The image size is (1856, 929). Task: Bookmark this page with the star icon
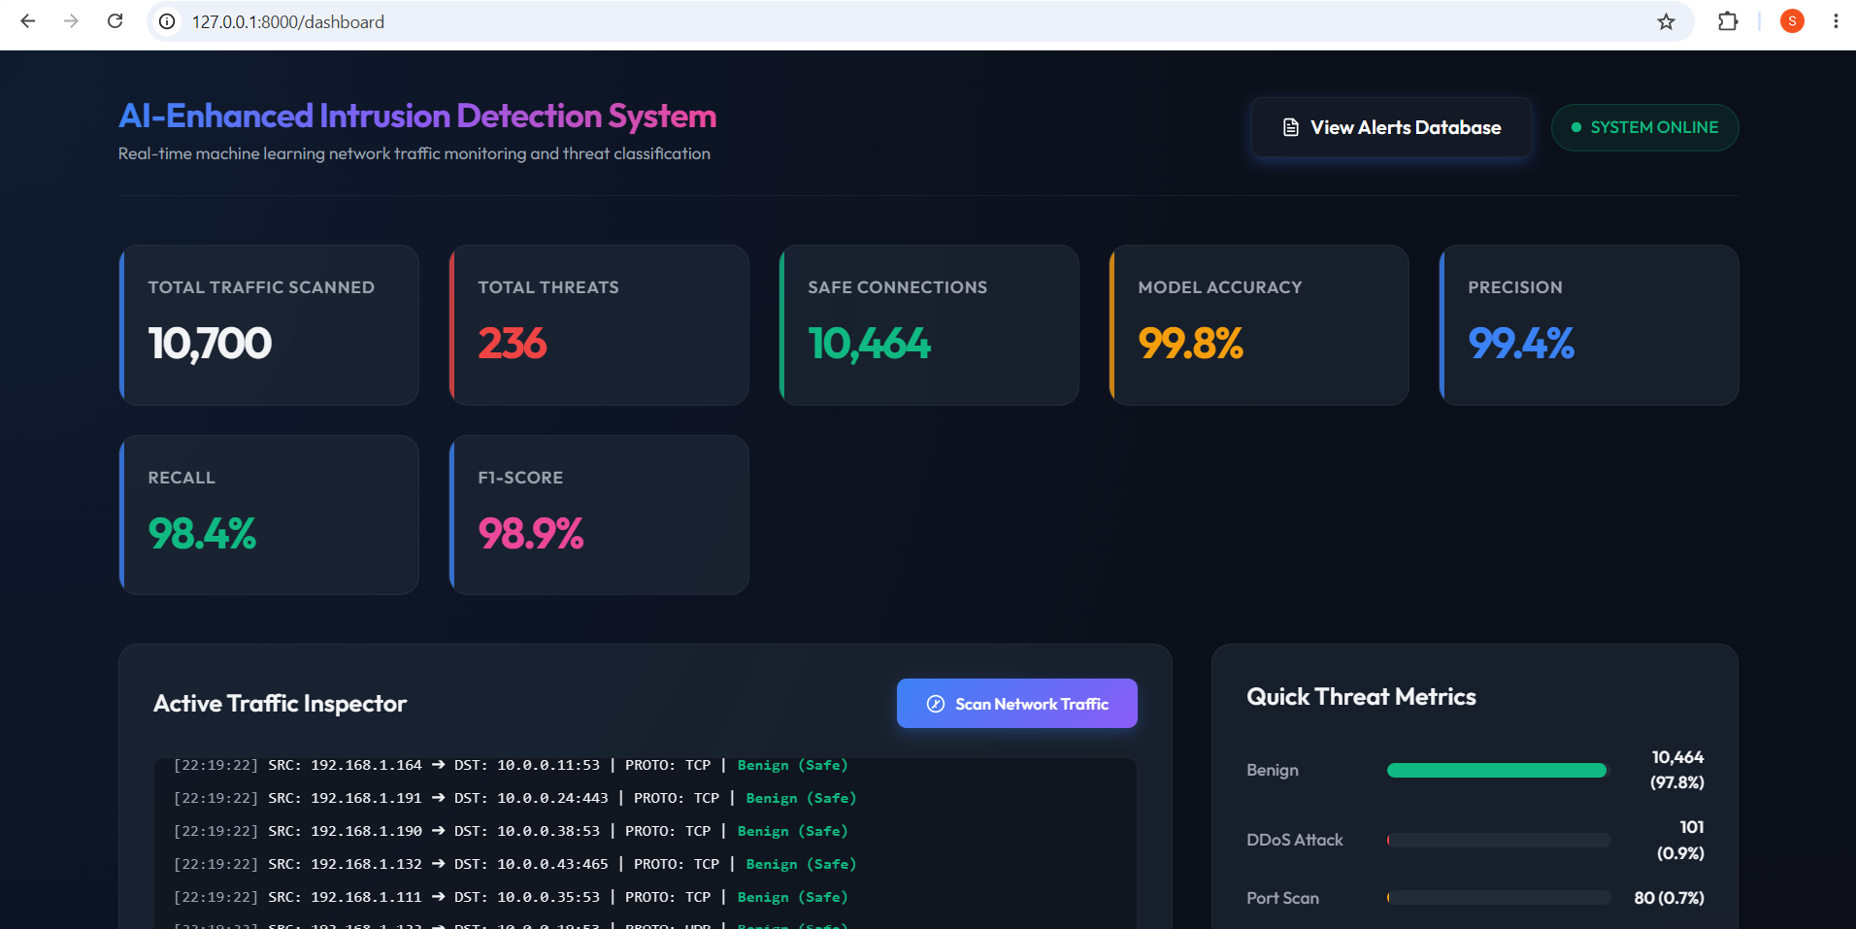coord(1666,21)
